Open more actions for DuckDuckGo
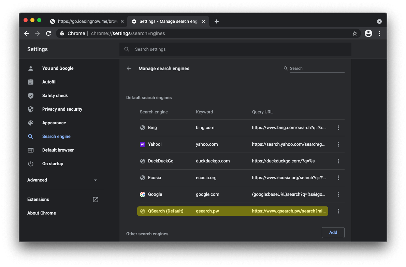 [x=338, y=161]
